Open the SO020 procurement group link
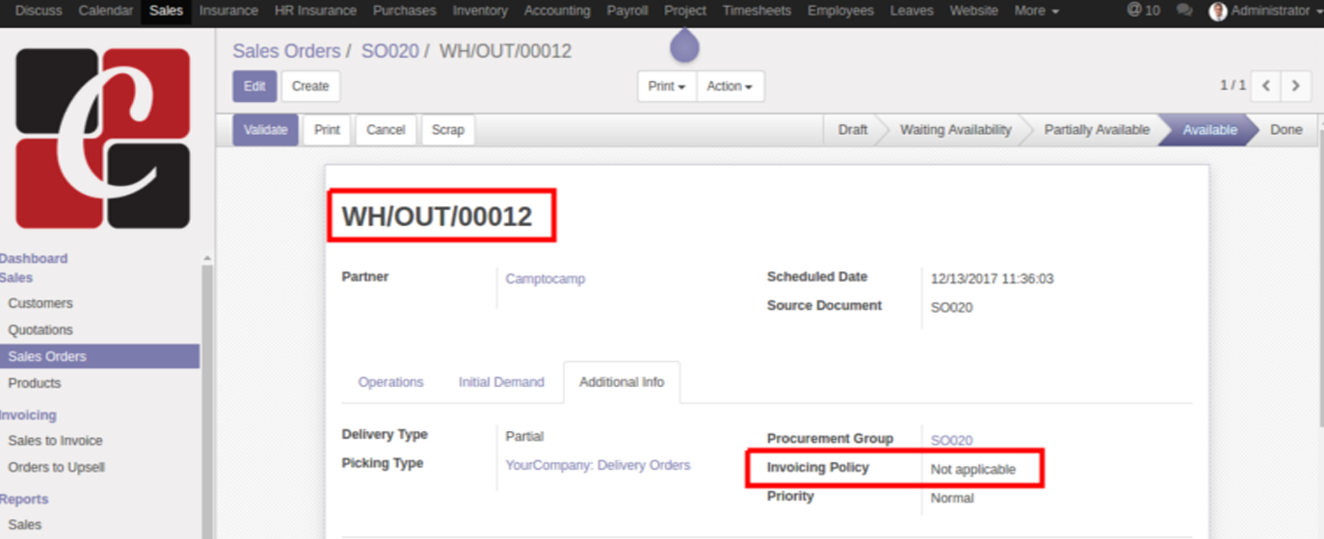 point(951,440)
